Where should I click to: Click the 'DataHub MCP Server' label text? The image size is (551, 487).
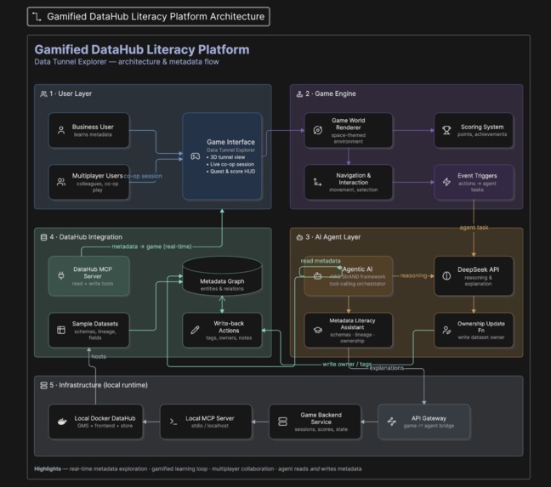(93, 273)
